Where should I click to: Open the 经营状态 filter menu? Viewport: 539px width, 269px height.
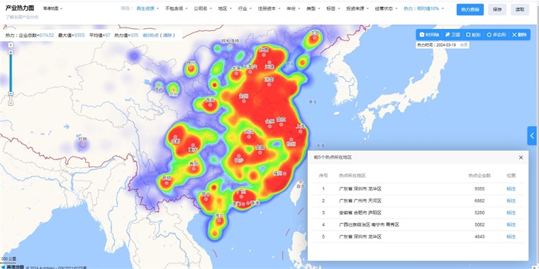[x=386, y=8]
